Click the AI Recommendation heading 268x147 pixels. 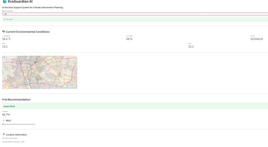pos(17,100)
